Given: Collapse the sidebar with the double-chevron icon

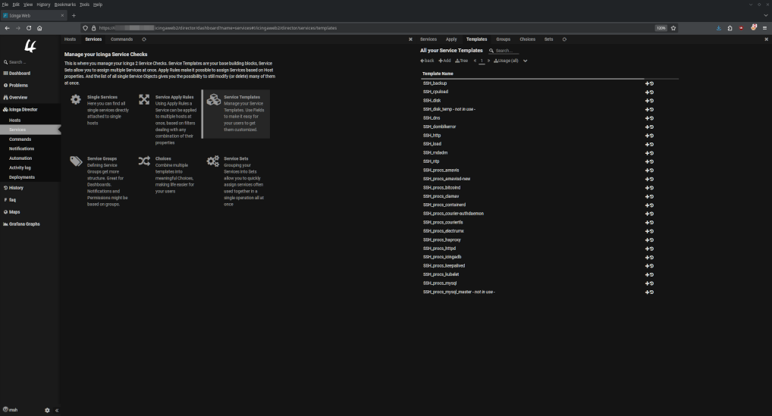Looking at the screenshot, I should (57, 410).
